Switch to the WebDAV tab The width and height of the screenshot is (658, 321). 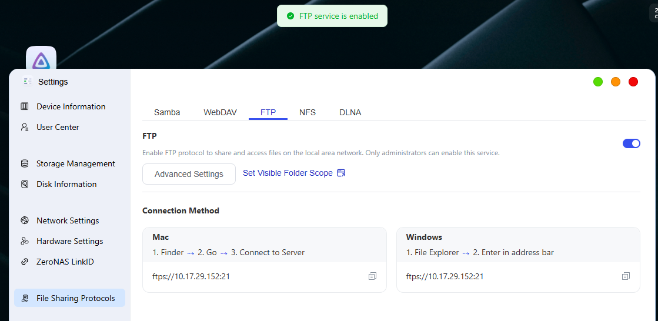pos(221,112)
